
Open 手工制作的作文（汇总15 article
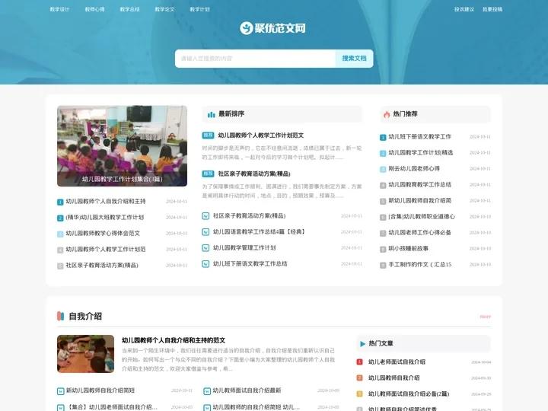[420, 265]
